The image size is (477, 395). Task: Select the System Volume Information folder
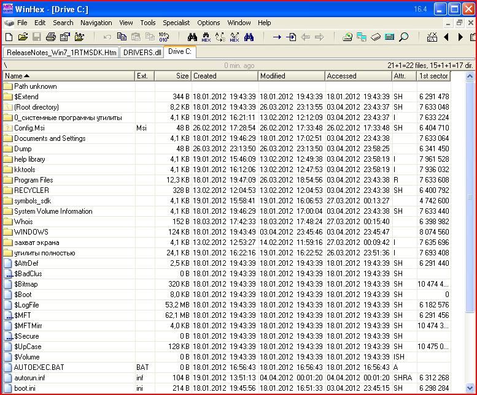tap(227, 211)
